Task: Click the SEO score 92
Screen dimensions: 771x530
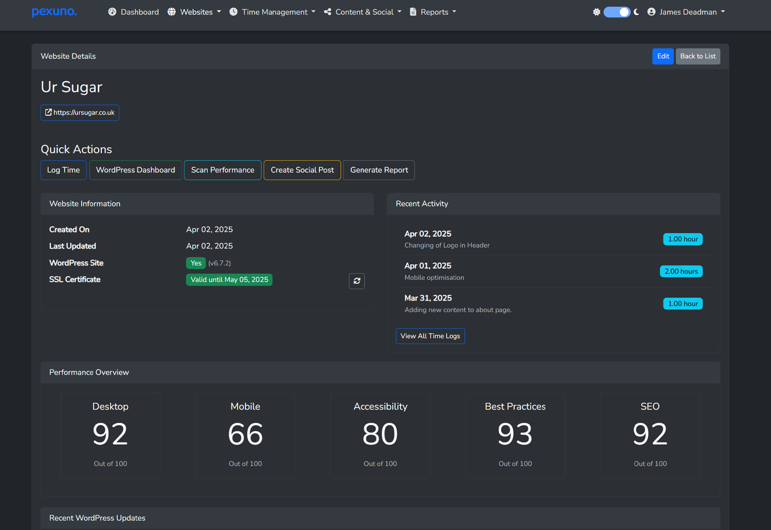Action: point(650,434)
